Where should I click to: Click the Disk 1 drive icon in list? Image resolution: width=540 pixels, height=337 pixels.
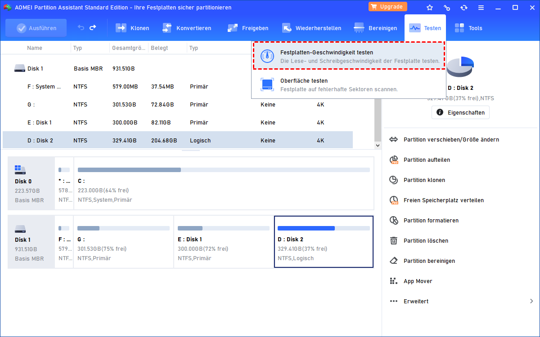click(20, 69)
